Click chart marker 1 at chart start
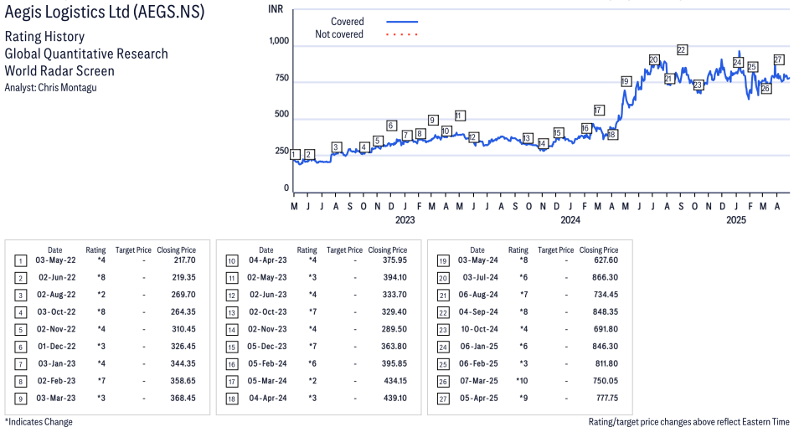 coord(295,155)
